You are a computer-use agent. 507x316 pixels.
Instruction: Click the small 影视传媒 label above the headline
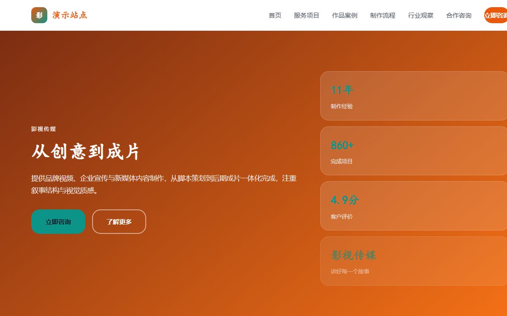click(x=44, y=129)
